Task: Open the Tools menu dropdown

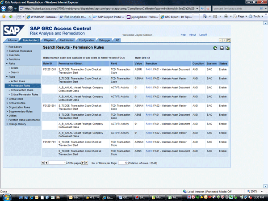Action: pyautogui.click(x=256, y=17)
